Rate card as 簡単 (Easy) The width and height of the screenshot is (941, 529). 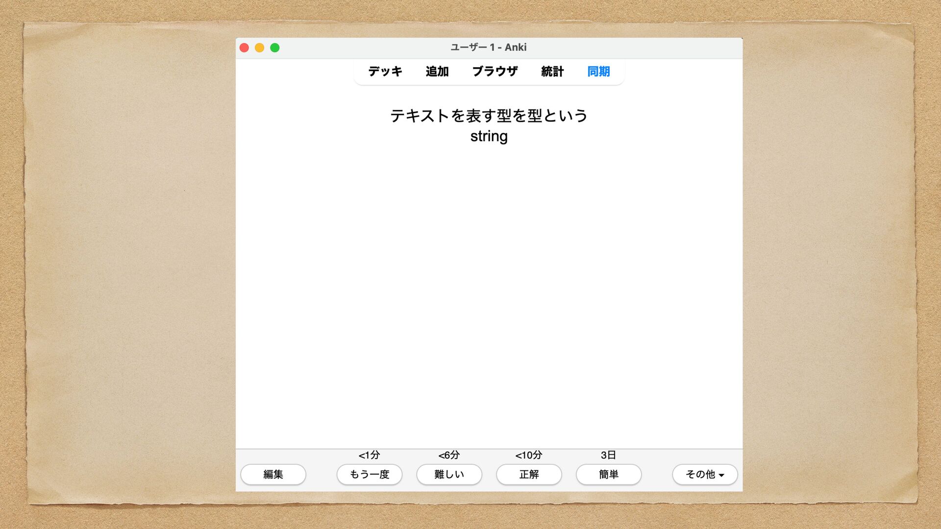(x=609, y=474)
